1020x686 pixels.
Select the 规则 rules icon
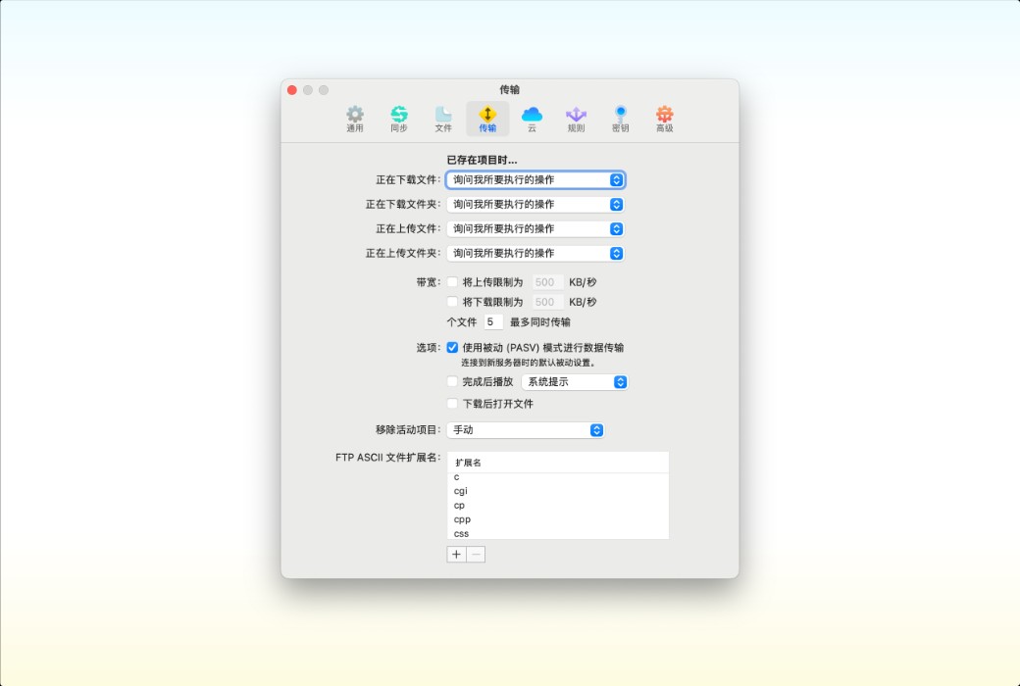[x=576, y=117]
